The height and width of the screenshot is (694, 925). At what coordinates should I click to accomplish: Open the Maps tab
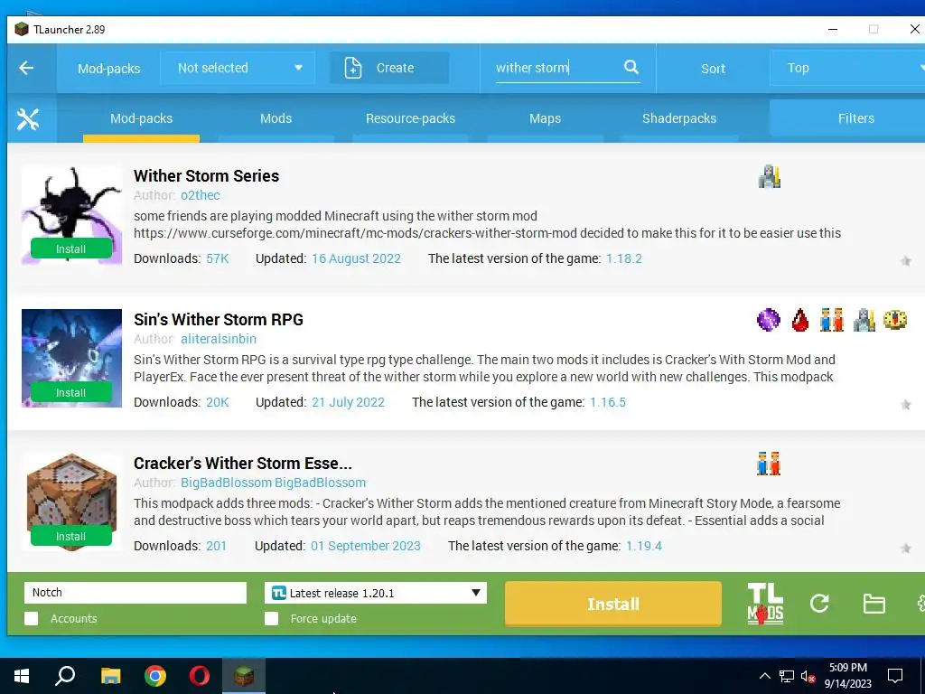(545, 118)
